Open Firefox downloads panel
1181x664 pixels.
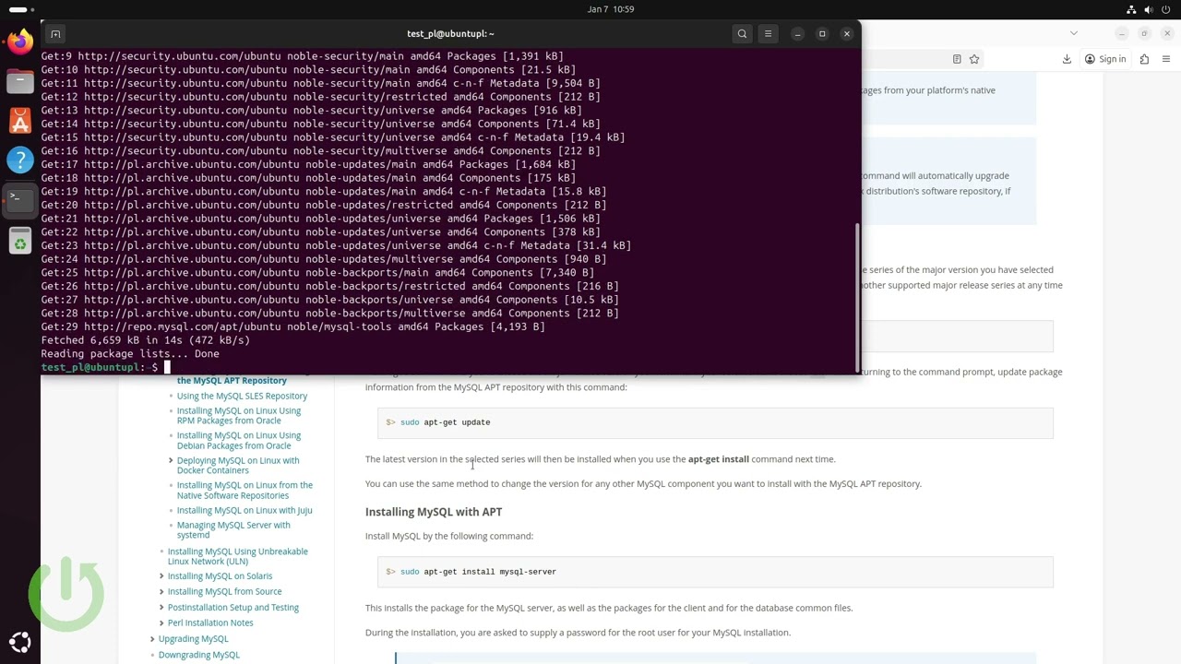[x=1067, y=59]
